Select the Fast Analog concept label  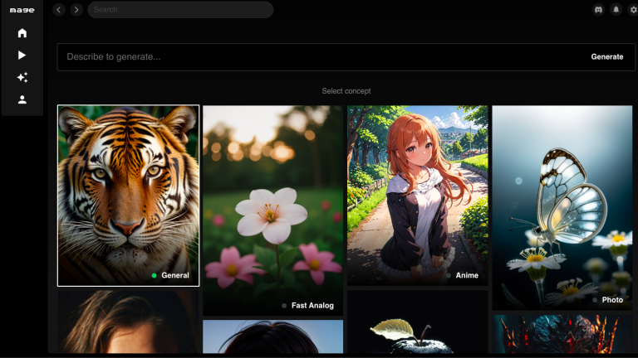point(312,306)
